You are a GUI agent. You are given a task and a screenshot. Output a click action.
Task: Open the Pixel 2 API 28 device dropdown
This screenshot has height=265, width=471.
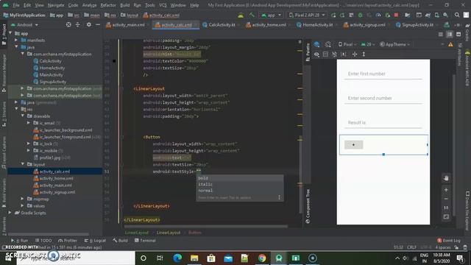(x=307, y=15)
